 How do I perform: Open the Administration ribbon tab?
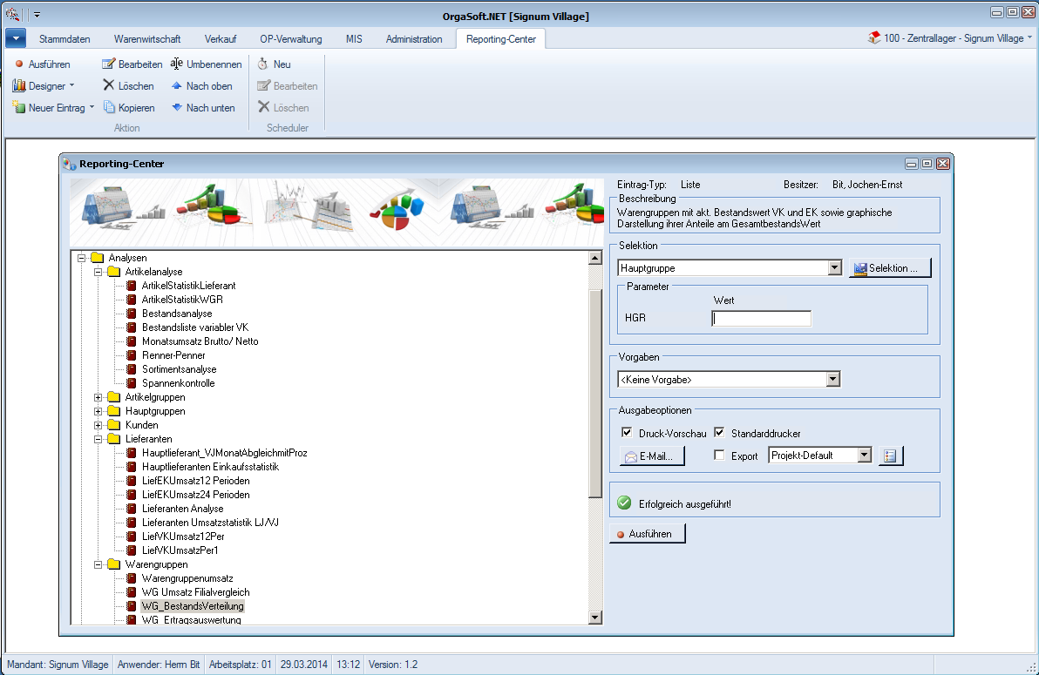coord(414,39)
